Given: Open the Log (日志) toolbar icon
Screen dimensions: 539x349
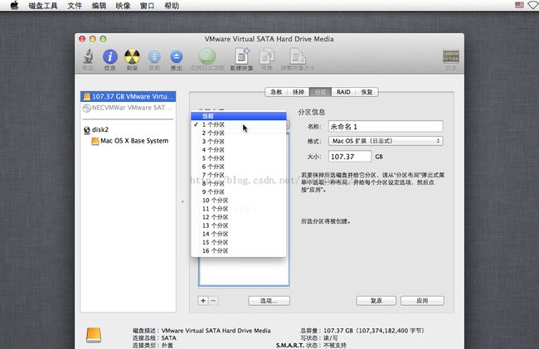Looking at the screenshot, I should coord(450,56).
